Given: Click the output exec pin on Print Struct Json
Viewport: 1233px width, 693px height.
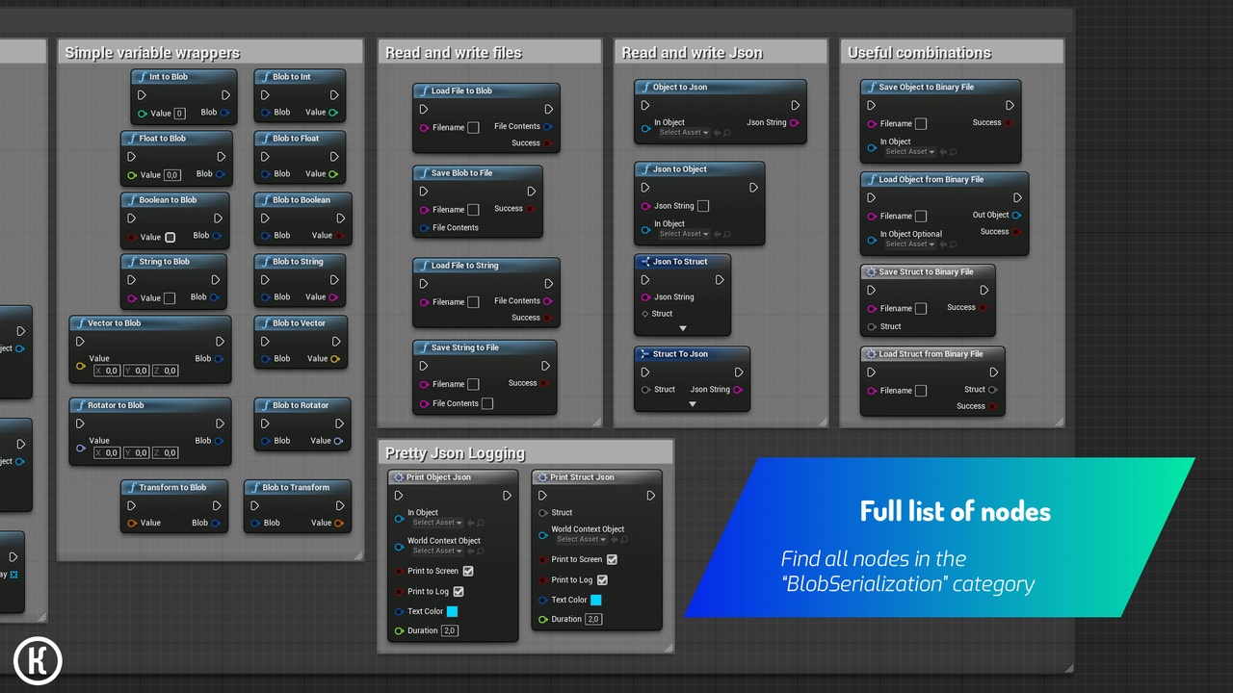Looking at the screenshot, I should click(651, 496).
